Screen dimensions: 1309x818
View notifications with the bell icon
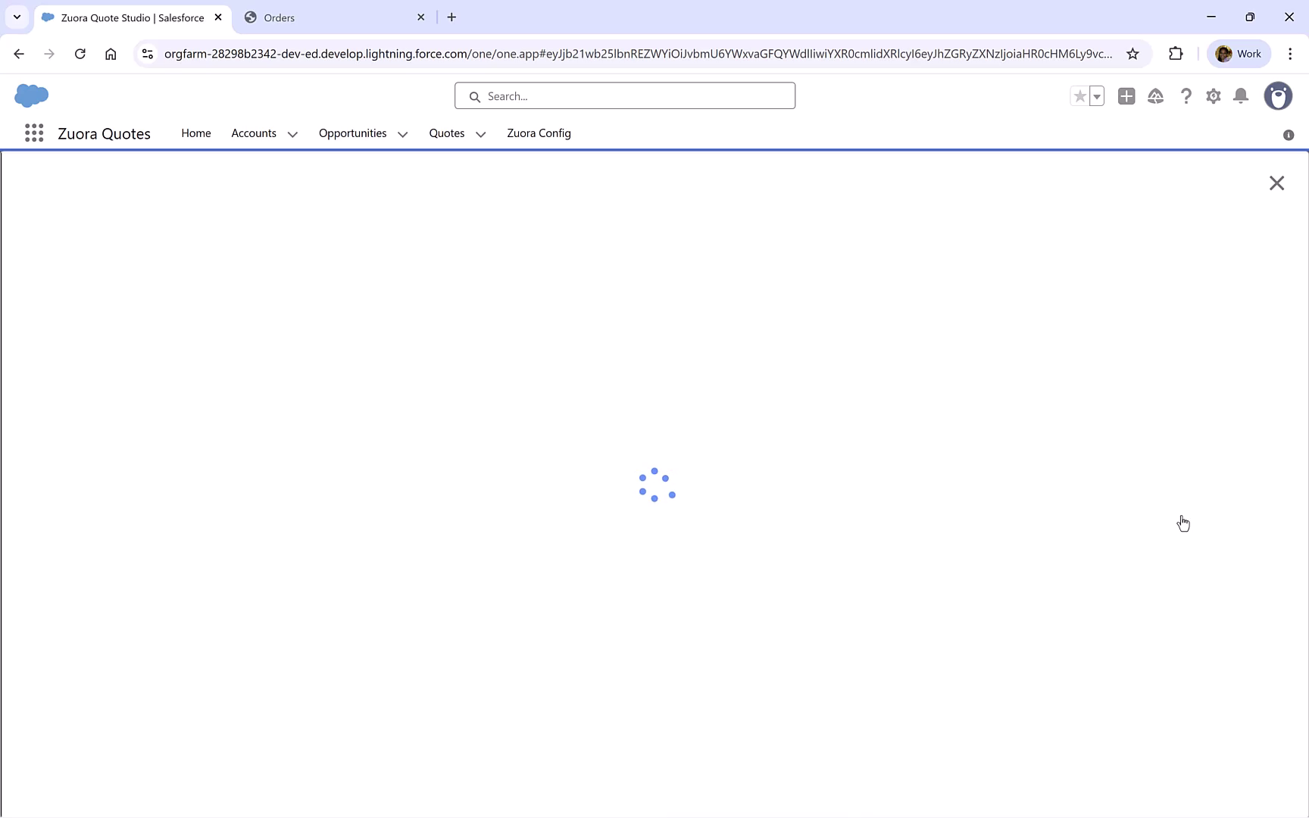point(1241,96)
